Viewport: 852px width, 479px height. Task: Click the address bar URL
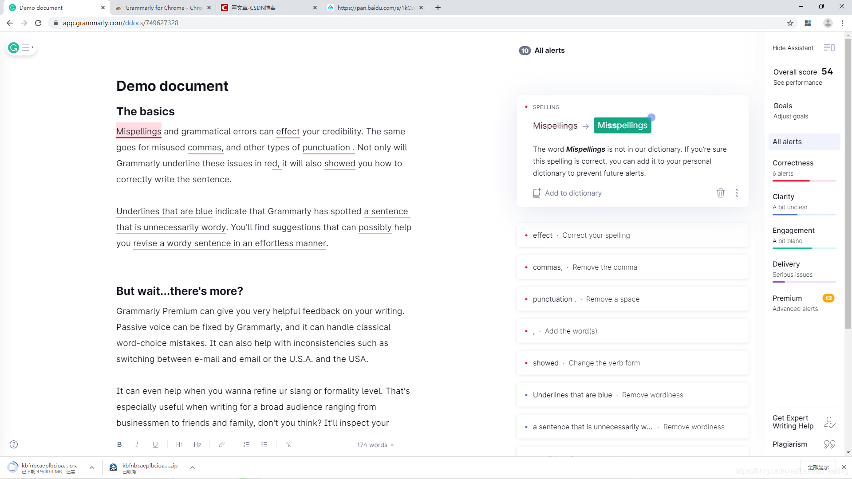click(120, 23)
